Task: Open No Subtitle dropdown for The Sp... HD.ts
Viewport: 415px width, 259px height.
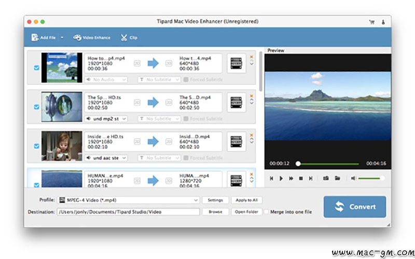Action: pyautogui.click(x=159, y=119)
